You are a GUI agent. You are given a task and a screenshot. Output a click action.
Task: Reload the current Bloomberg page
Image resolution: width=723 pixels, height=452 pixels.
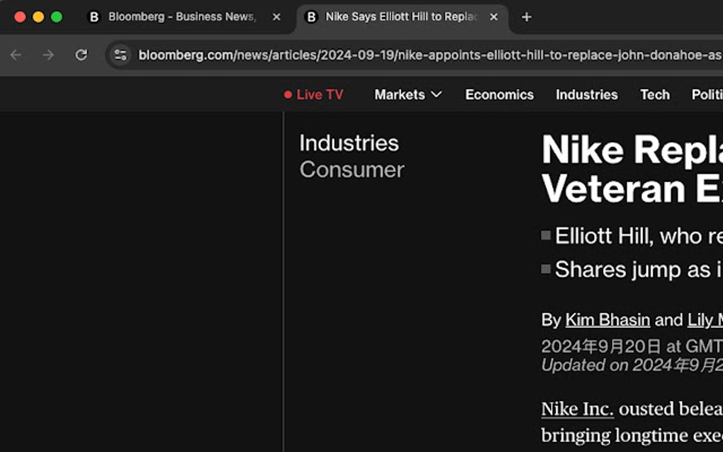tap(80, 55)
